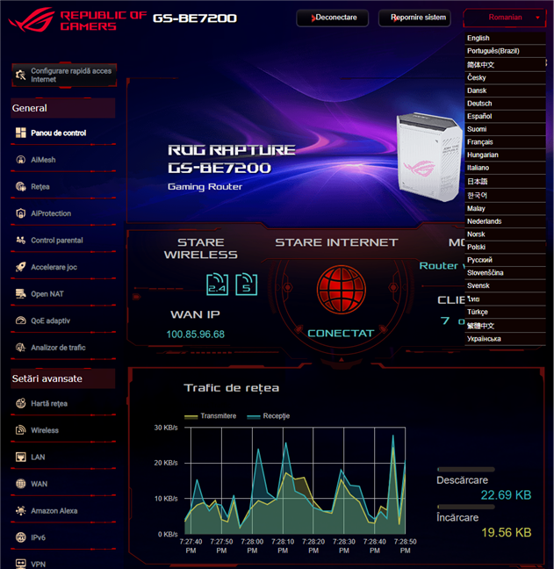Click the ROG Rapture router image
The height and width of the screenshot is (569, 554).
(429, 157)
